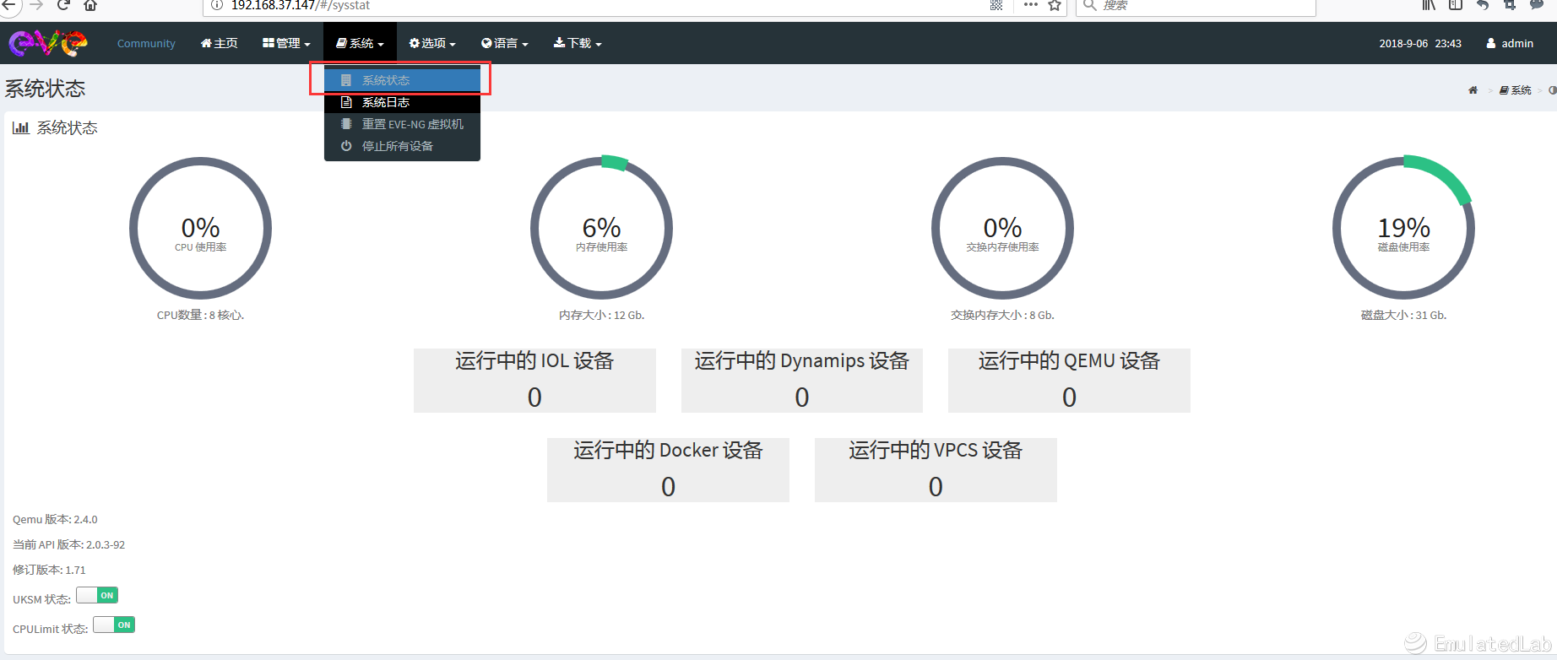Open the 选项 options dropdown
The width and height of the screenshot is (1557, 660).
[x=432, y=43]
